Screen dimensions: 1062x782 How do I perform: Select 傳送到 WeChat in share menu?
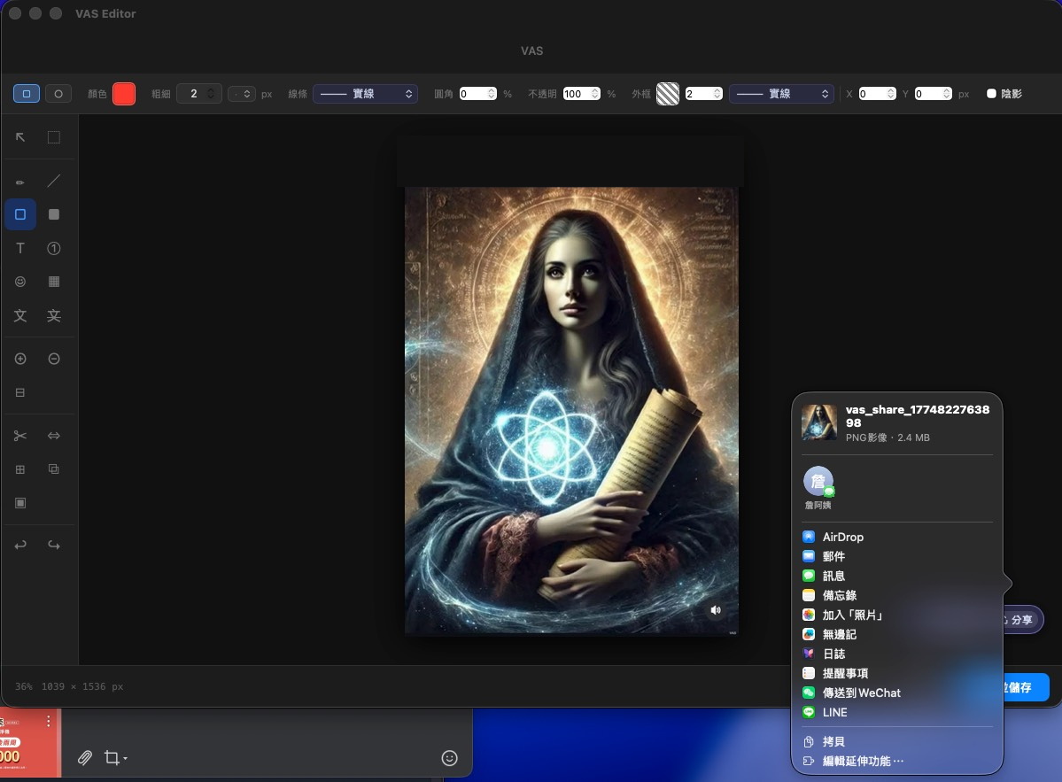861,693
